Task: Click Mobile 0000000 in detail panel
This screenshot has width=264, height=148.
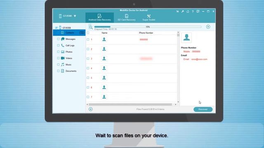Action: [x=192, y=51]
